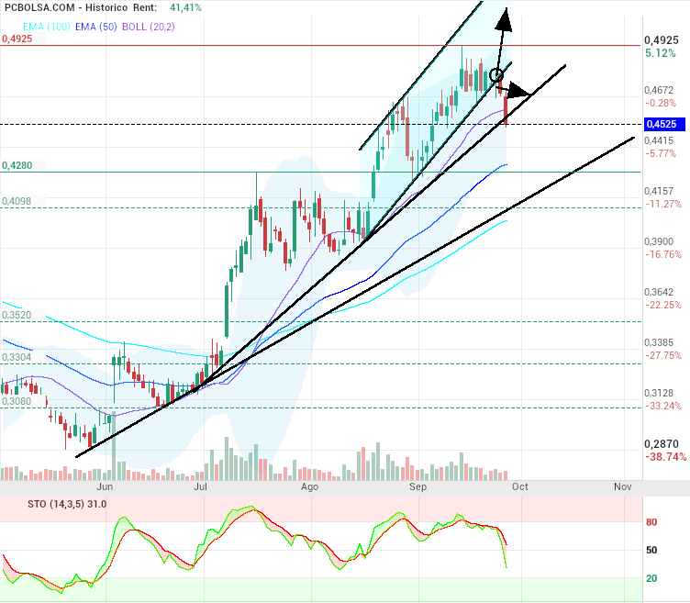Click the 0,4098 dashed level label
Image resolution: width=690 pixels, height=603 pixels.
pyautogui.click(x=17, y=201)
